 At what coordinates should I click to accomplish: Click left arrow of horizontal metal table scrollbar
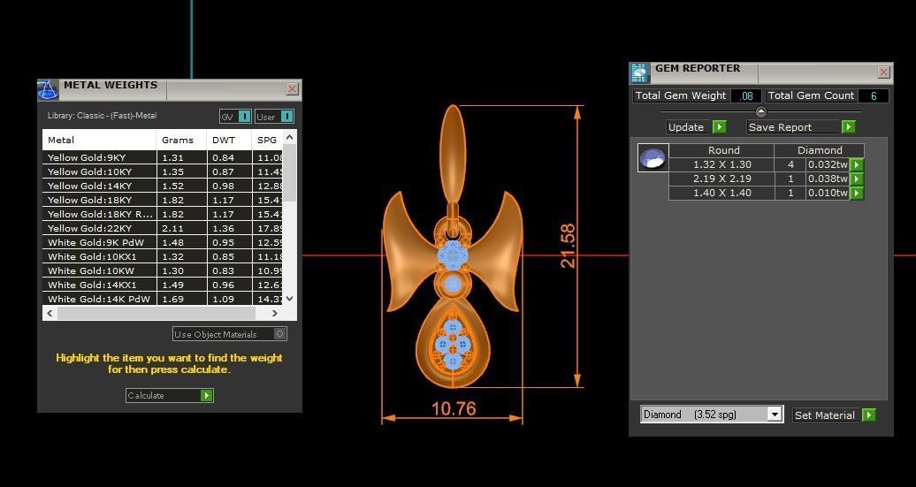pyautogui.click(x=50, y=314)
